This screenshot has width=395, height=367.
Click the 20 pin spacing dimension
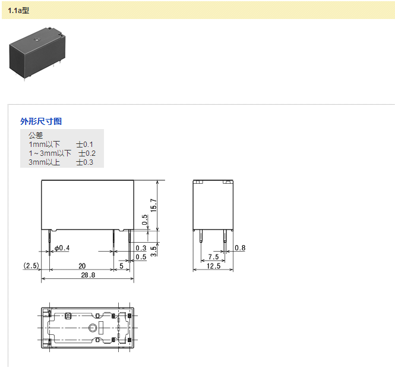click(x=81, y=266)
